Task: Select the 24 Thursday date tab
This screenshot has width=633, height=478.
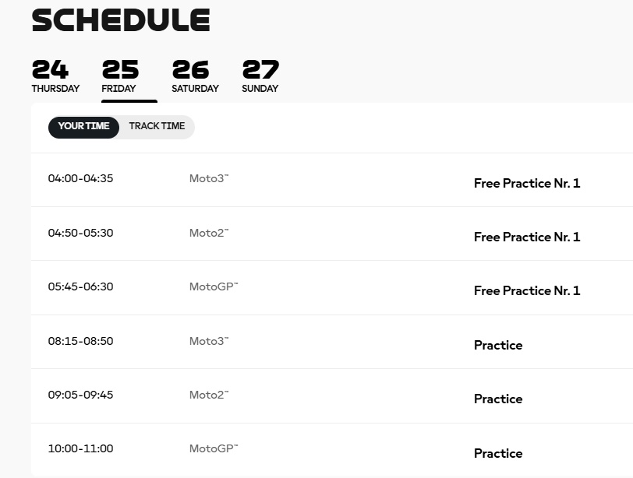Action: pyautogui.click(x=55, y=77)
